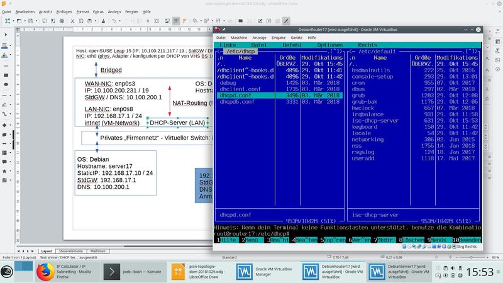Select the Callouts shapes tool
This screenshot has width=503, height=283.
(4, 162)
